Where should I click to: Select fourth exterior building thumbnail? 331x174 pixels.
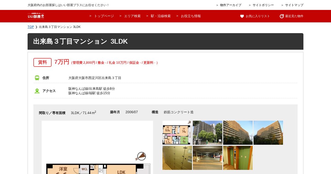[268, 133]
